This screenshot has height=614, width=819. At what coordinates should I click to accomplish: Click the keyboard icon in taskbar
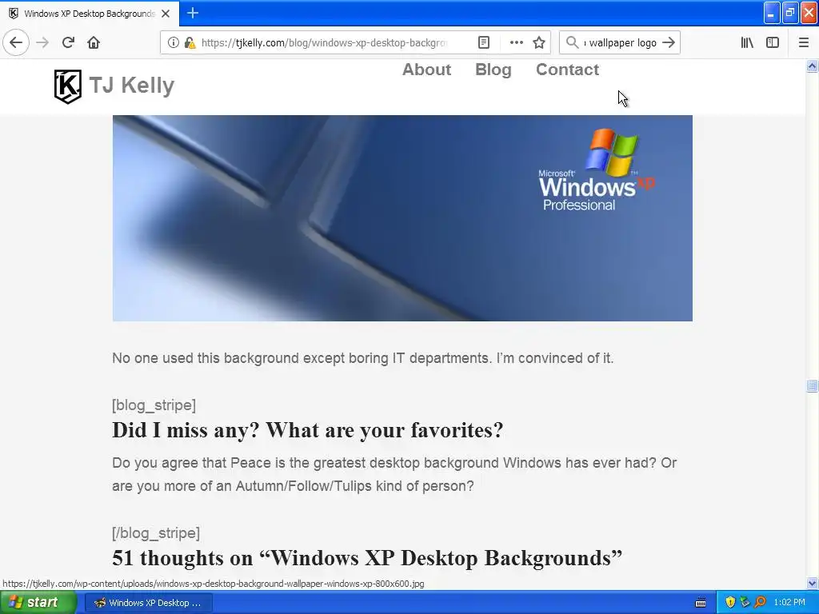click(701, 603)
